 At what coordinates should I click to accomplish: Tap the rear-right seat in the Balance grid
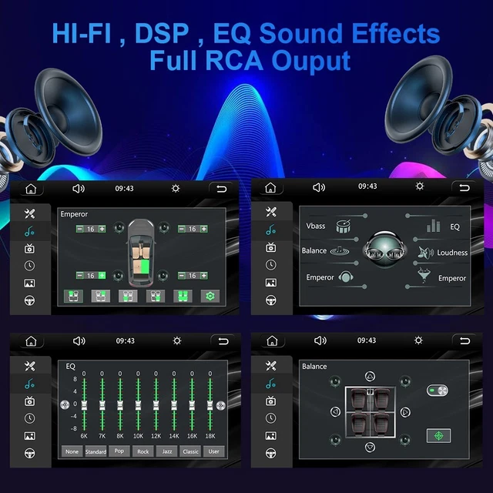pyautogui.click(x=382, y=424)
